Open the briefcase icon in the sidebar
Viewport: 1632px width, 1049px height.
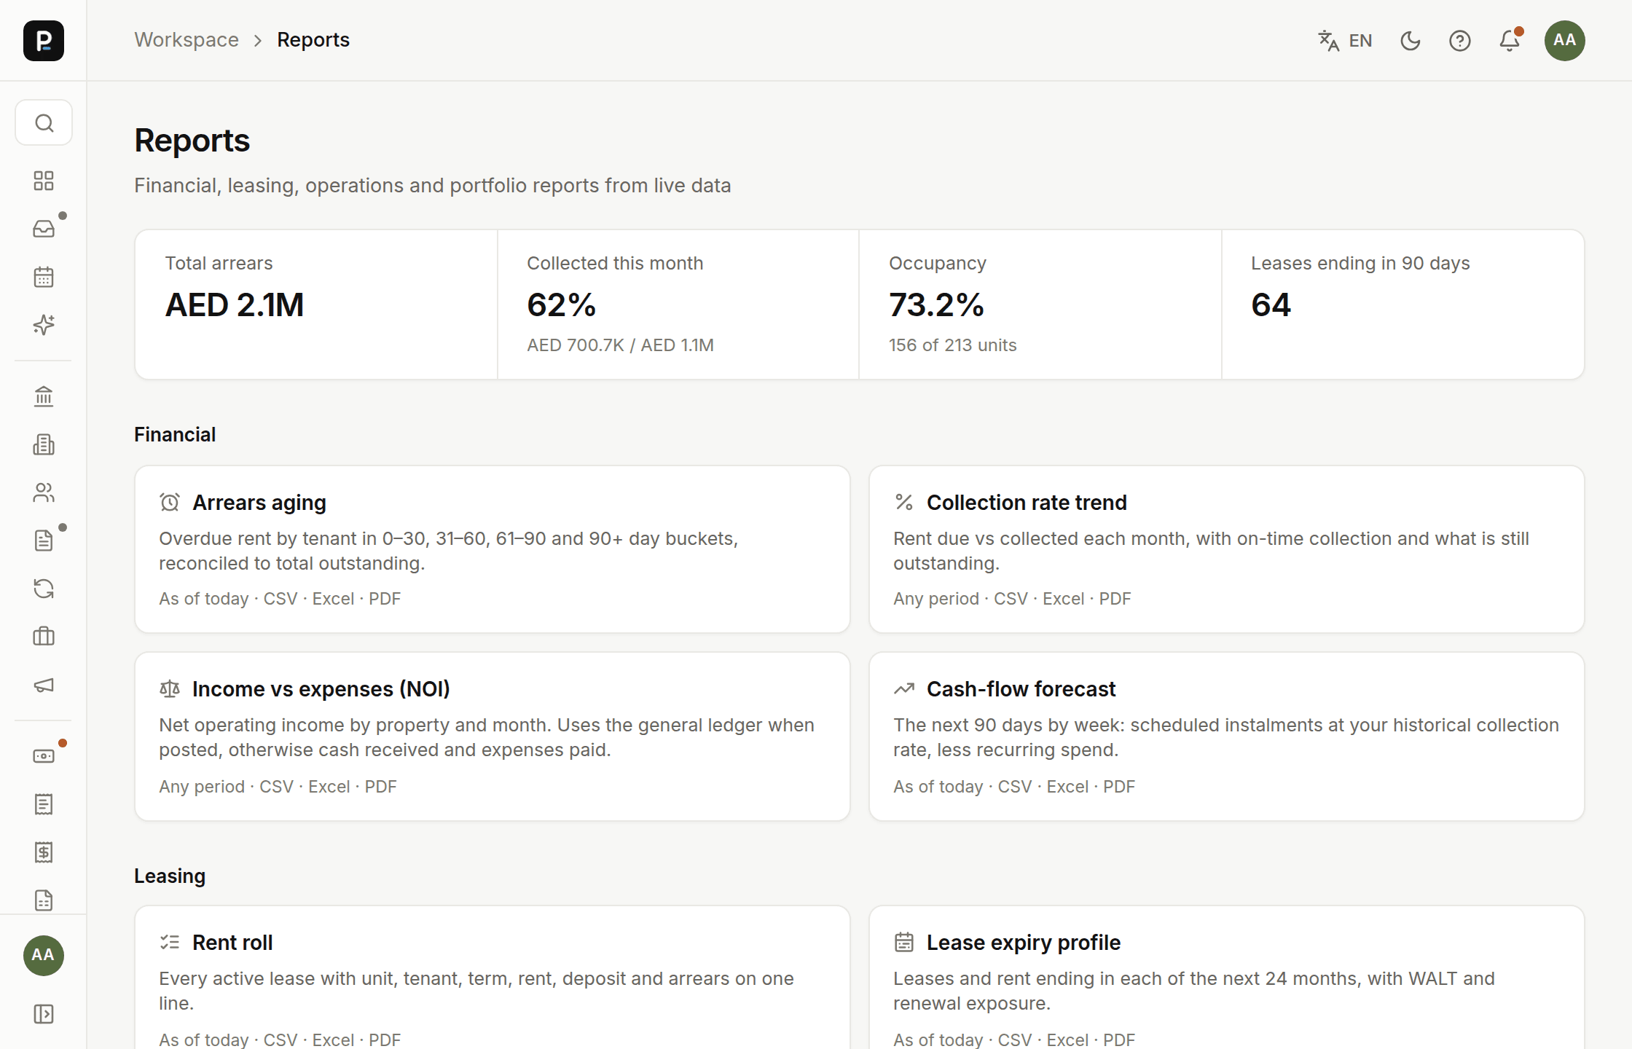[x=44, y=637]
